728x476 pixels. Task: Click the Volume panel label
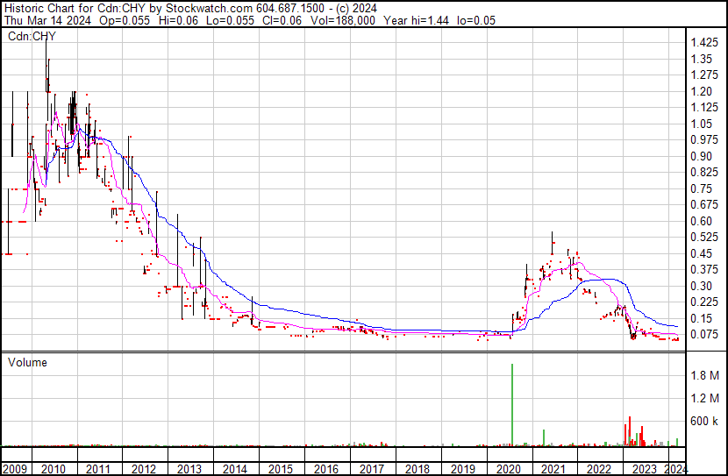click(x=28, y=361)
